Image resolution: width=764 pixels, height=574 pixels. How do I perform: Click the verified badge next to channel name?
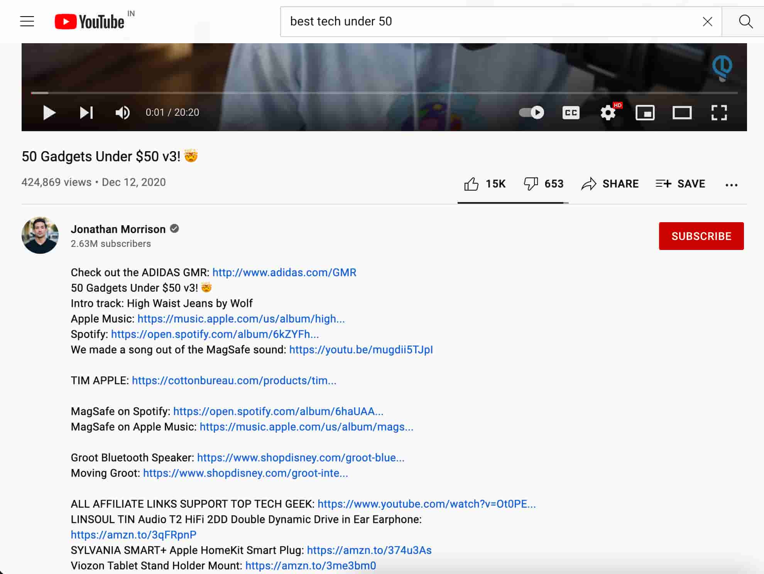174,229
